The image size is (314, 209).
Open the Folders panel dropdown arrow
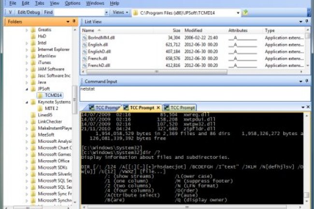pyautogui.click(x=68, y=22)
